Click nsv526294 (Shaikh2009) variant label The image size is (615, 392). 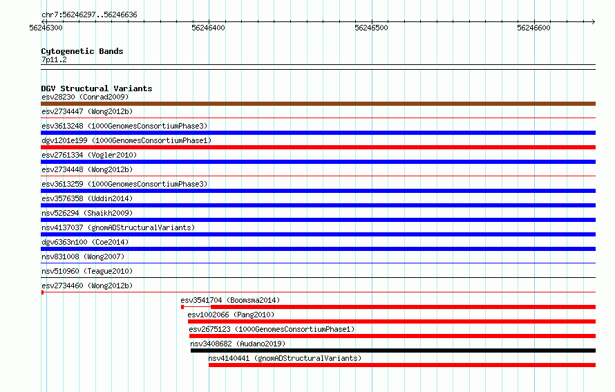87,213
